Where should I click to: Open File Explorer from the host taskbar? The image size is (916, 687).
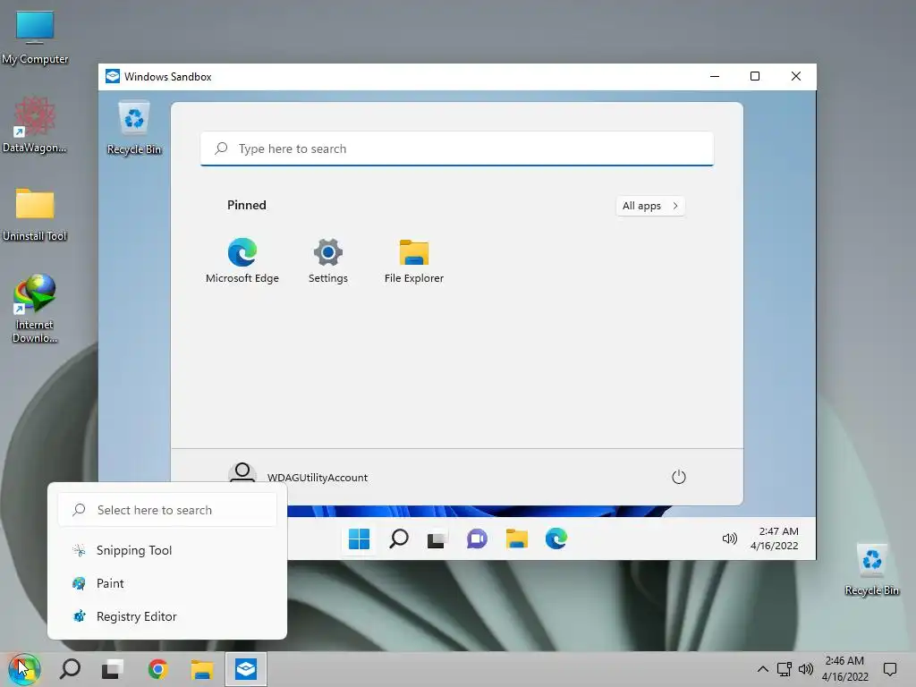coord(202,669)
